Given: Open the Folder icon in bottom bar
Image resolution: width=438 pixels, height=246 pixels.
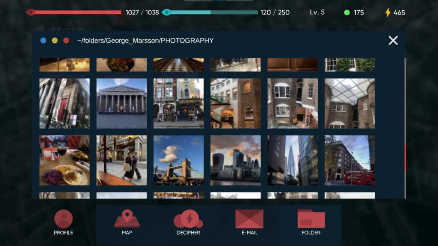Looking at the screenshot, I should (x=311, y=219).
